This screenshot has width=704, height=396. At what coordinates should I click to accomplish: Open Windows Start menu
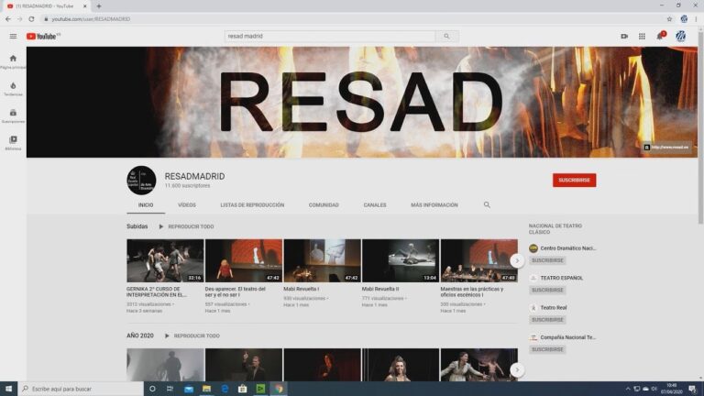tap(8, 389)
